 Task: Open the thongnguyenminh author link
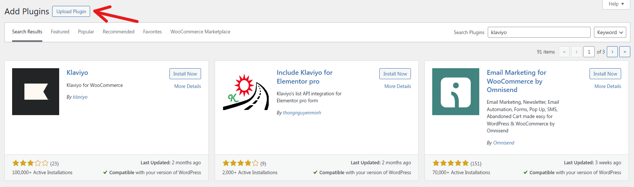(302, 113)
